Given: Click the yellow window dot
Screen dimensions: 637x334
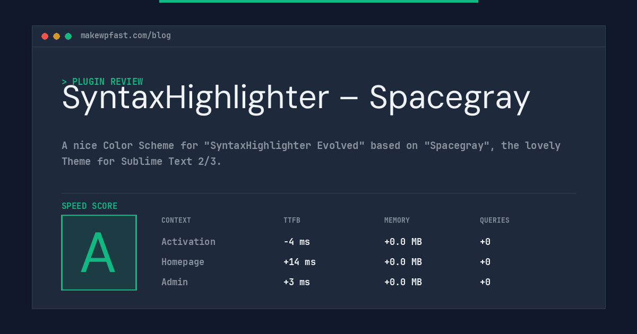Looking at the screenshot, I should [x=56, y=36].
